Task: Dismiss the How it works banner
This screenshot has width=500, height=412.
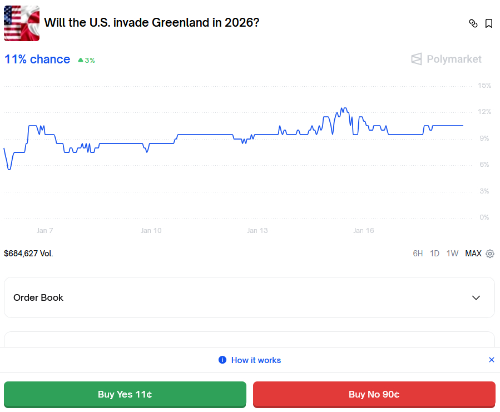Action: [491, 360]
